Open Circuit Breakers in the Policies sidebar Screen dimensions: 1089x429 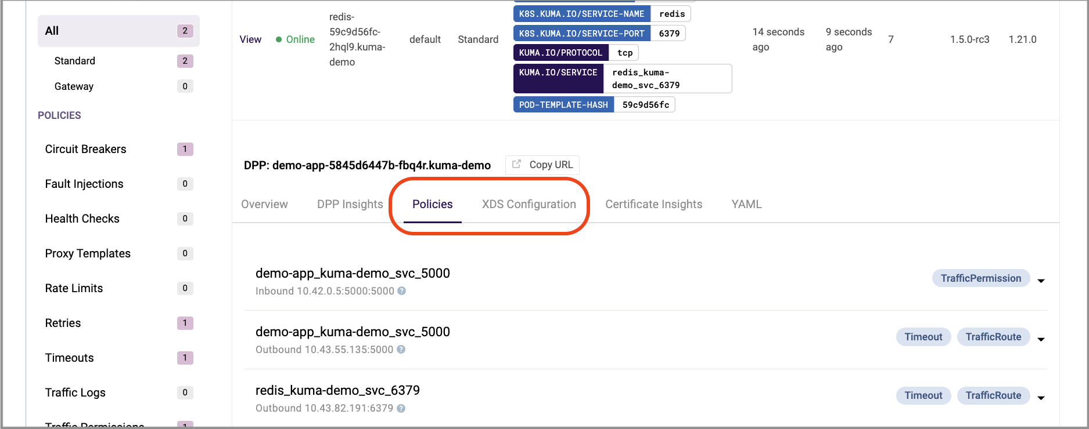point(85,149)
